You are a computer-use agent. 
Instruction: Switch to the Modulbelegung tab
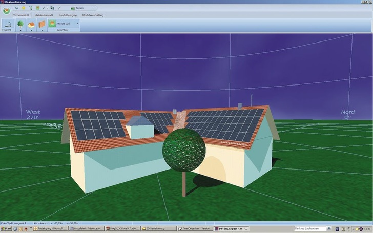(68, 15)
